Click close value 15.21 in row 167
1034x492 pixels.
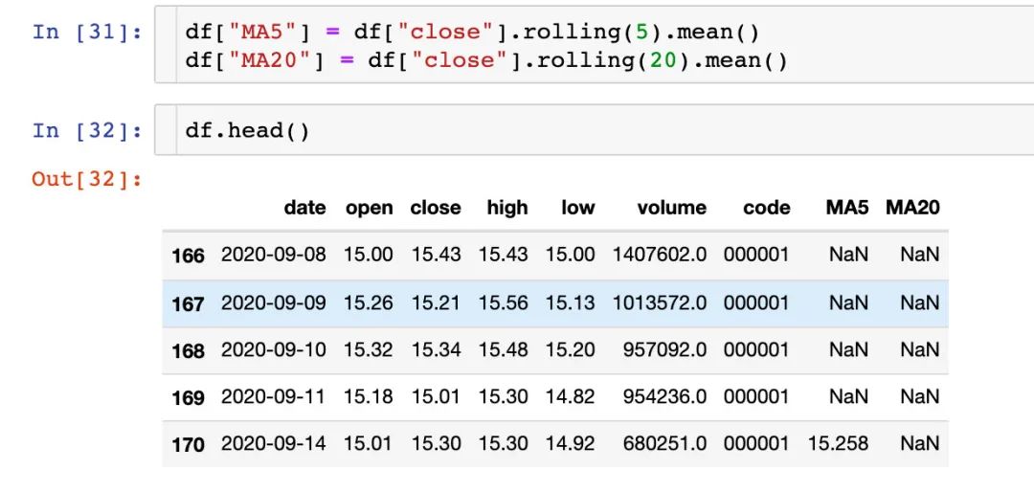(x=436, y=302)
